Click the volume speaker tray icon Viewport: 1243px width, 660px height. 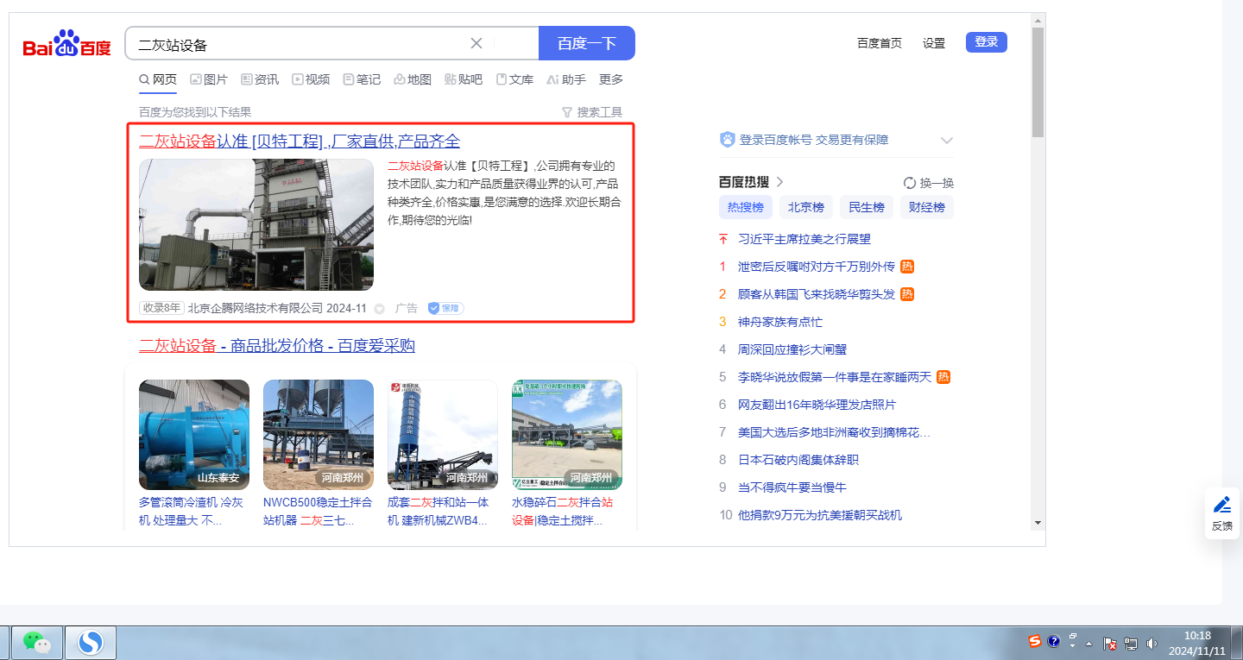[x=1152, y=643]
